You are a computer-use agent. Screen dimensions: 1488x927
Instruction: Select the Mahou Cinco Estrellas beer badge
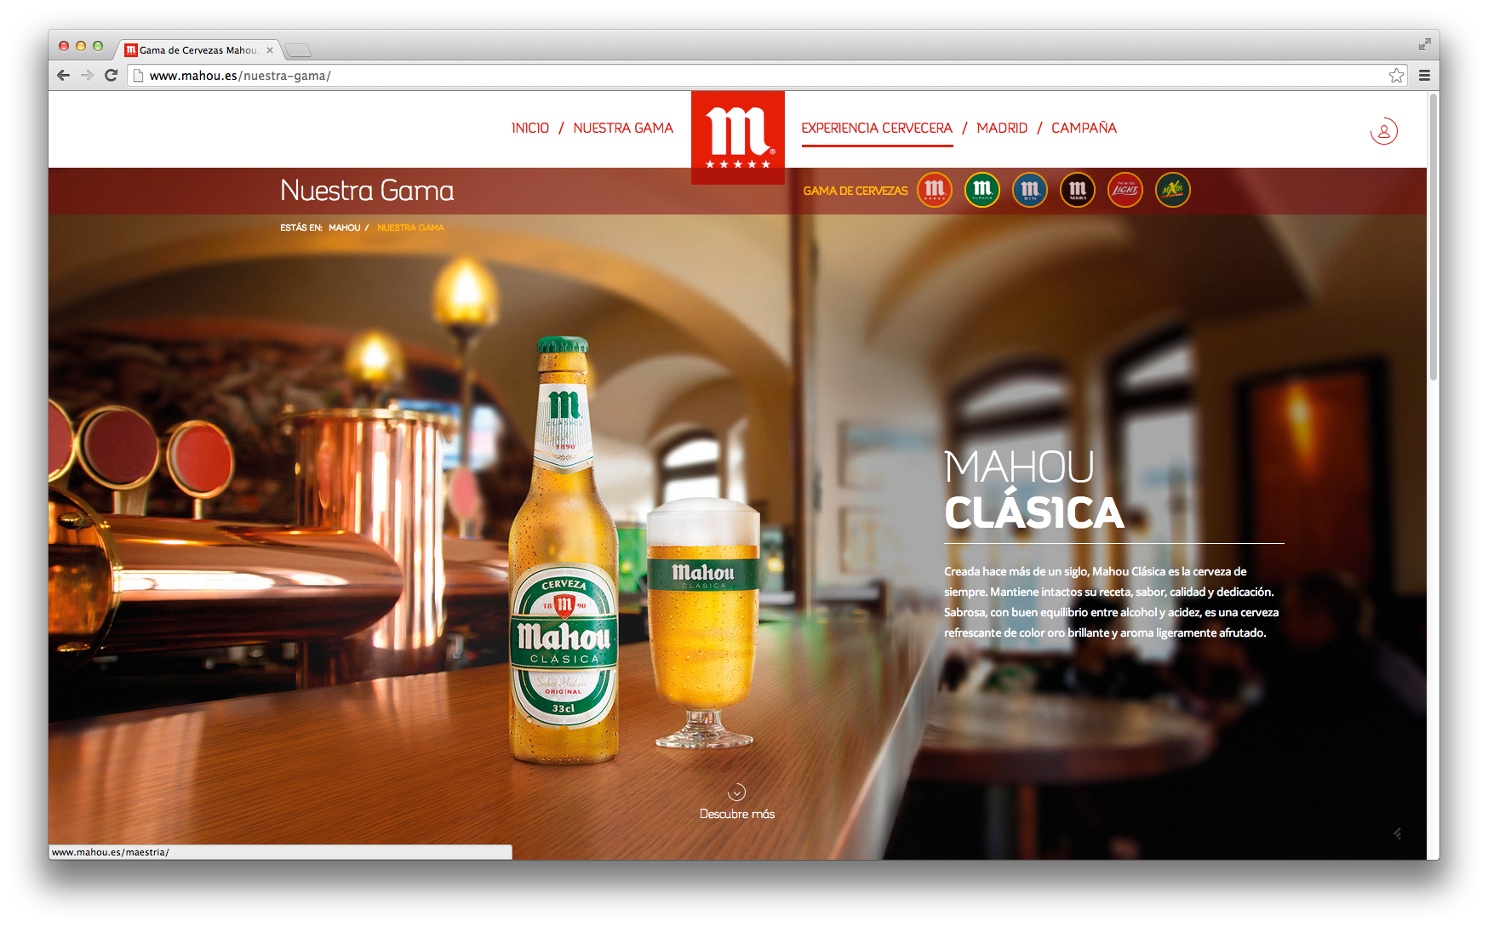(935, 190)
